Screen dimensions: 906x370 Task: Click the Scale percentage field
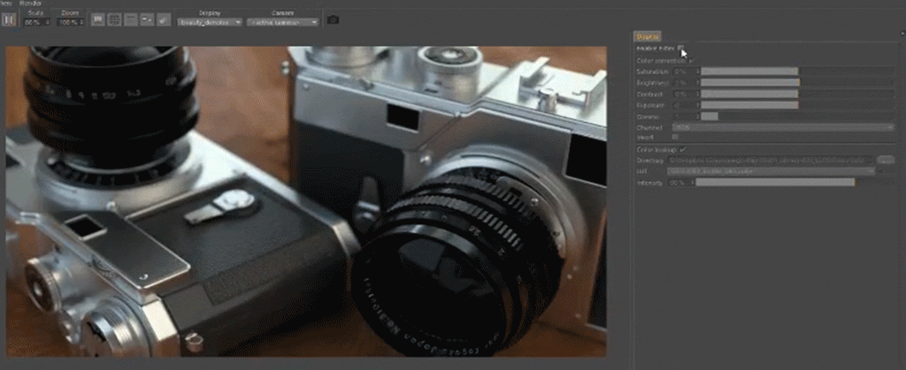click(37, 22)
